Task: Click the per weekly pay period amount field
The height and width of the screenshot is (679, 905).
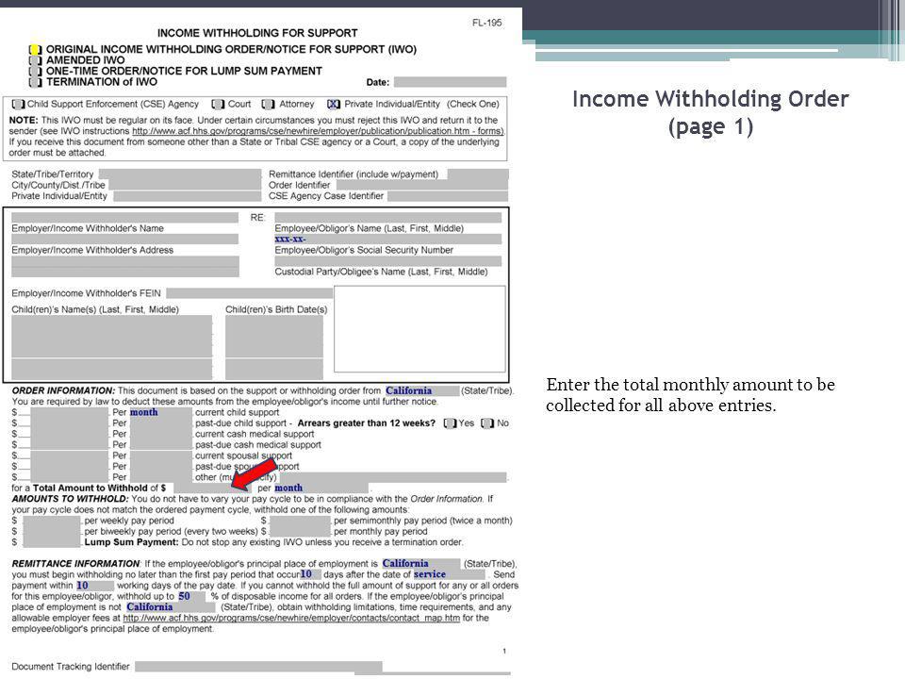Action: [x=51, y=521]
